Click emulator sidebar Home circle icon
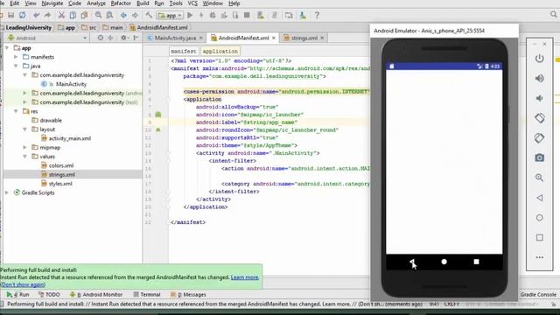The width and height of the screenshot is (560, 315). pyautogui.click(x=540, y=218)
